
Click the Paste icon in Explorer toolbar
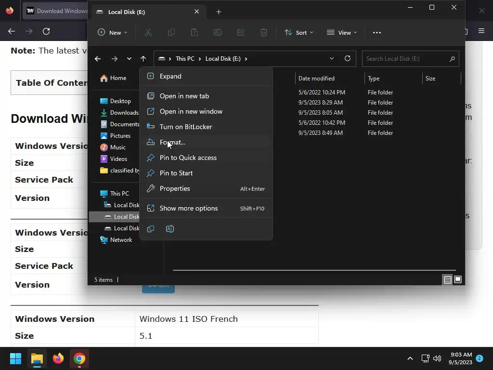point(195,32)
